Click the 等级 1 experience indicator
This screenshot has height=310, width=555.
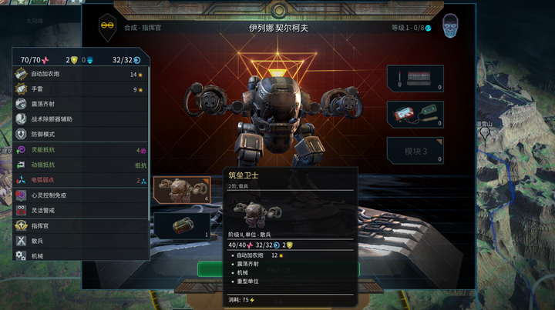412,28
